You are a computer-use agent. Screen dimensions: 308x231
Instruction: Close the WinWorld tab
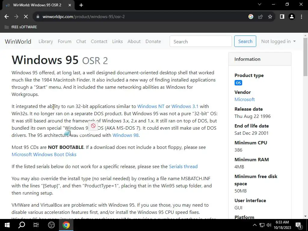click(x=70, y=5)
